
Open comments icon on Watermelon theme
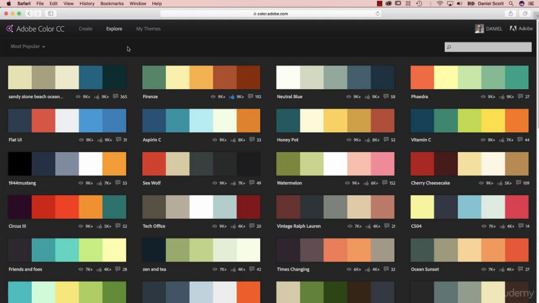click(385, 183)
